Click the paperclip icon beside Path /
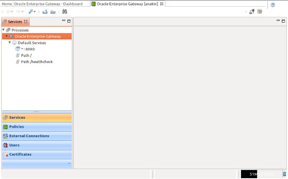This screenshot has width=288, height=179. coord(18,55)
